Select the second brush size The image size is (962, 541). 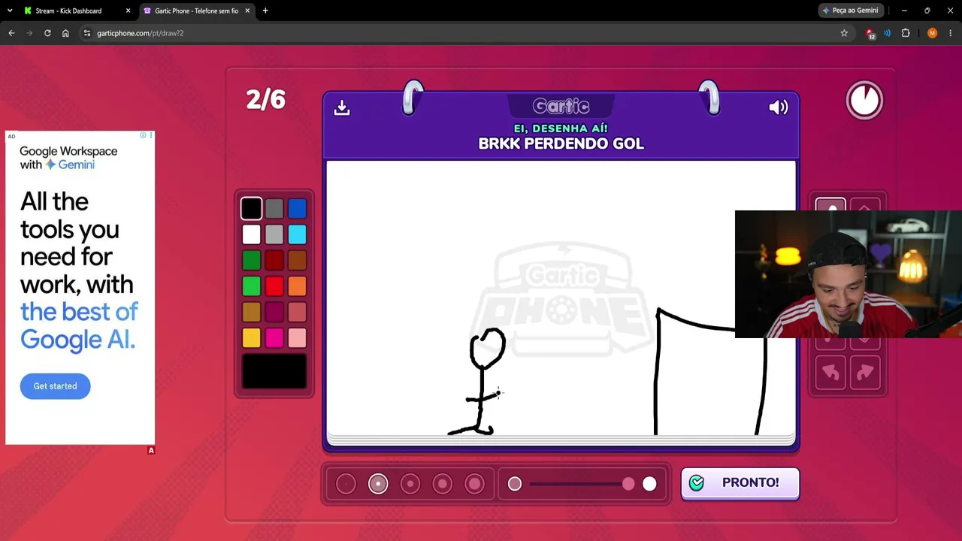coord(378,484)
